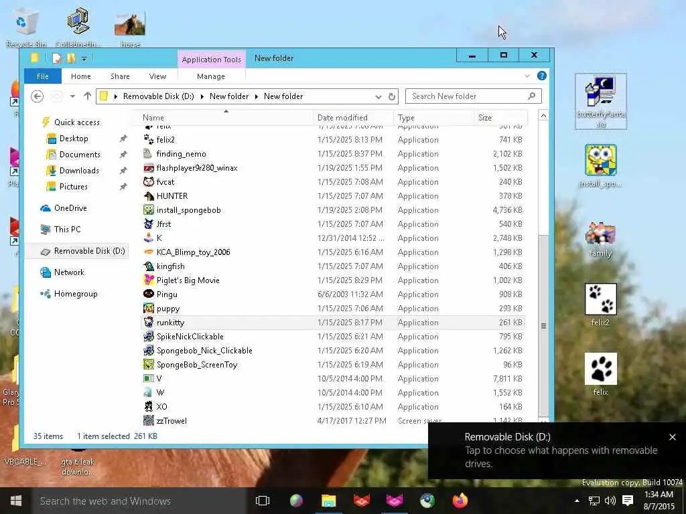
Task: Select the puppy file icon
Action: [x=149, y=308]
